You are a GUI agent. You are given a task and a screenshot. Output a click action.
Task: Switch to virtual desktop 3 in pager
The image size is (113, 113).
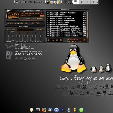(88, 2)
